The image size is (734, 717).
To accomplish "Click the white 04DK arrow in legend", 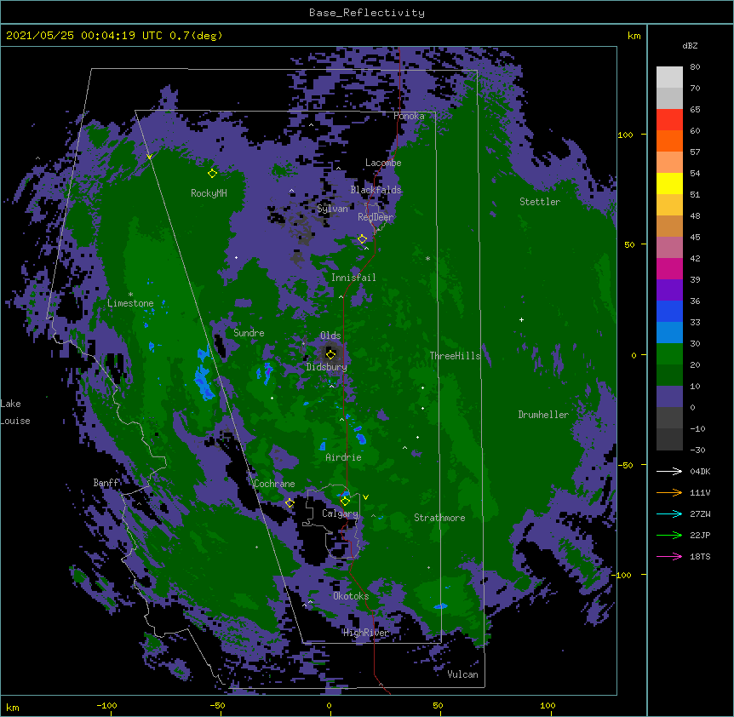I will point(669,471).
